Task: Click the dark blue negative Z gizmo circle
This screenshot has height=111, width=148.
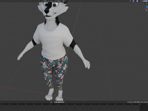Action: (147, 11)
